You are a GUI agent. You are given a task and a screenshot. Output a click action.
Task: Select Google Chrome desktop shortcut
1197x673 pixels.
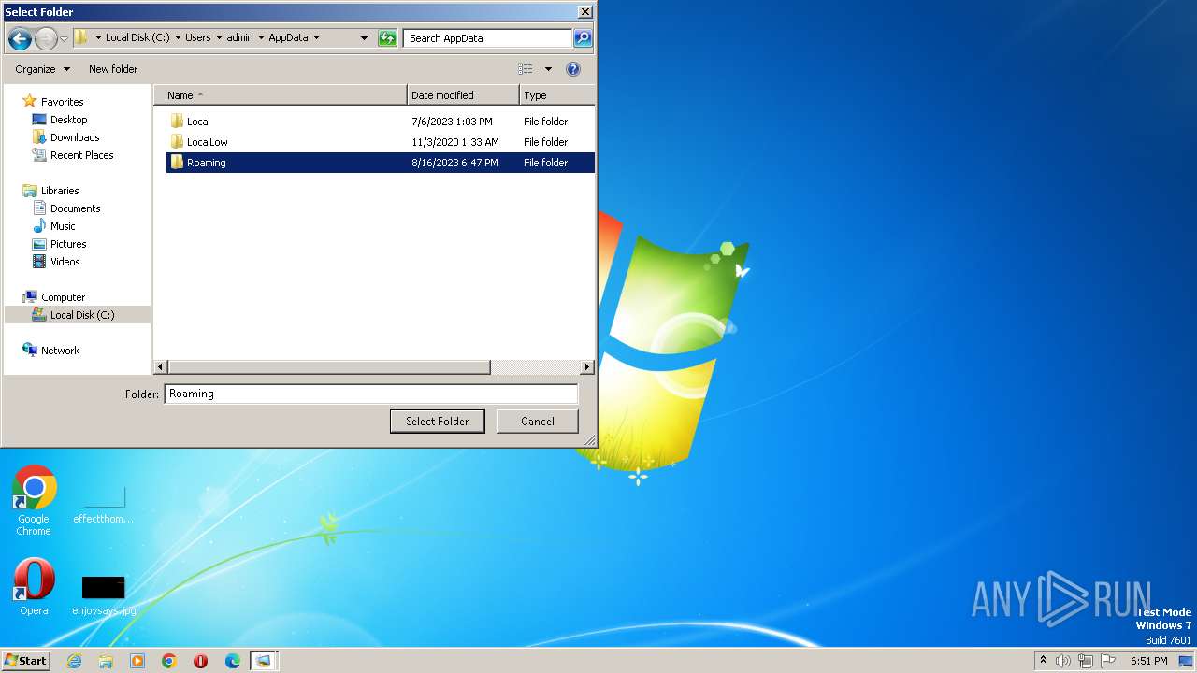click(34, 500)
